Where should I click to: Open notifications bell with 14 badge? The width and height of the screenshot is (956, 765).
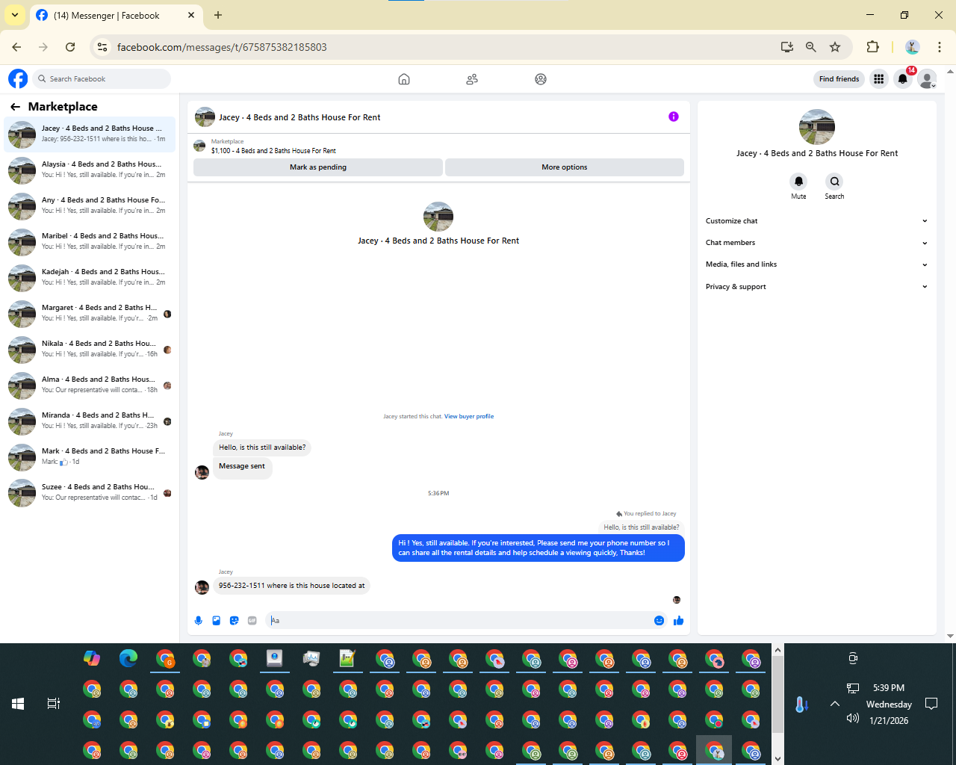coord(903,79)
